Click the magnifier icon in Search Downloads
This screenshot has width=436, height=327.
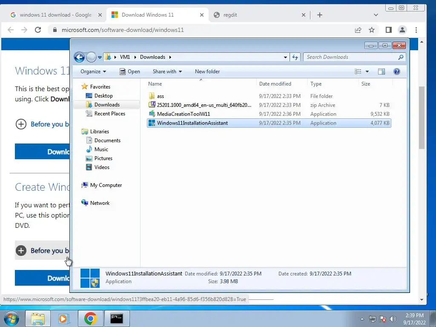point(401,57)
